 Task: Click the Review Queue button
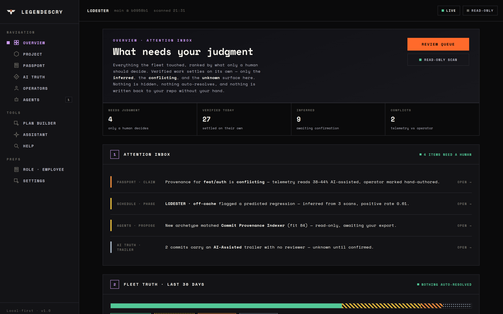[438, 44]
